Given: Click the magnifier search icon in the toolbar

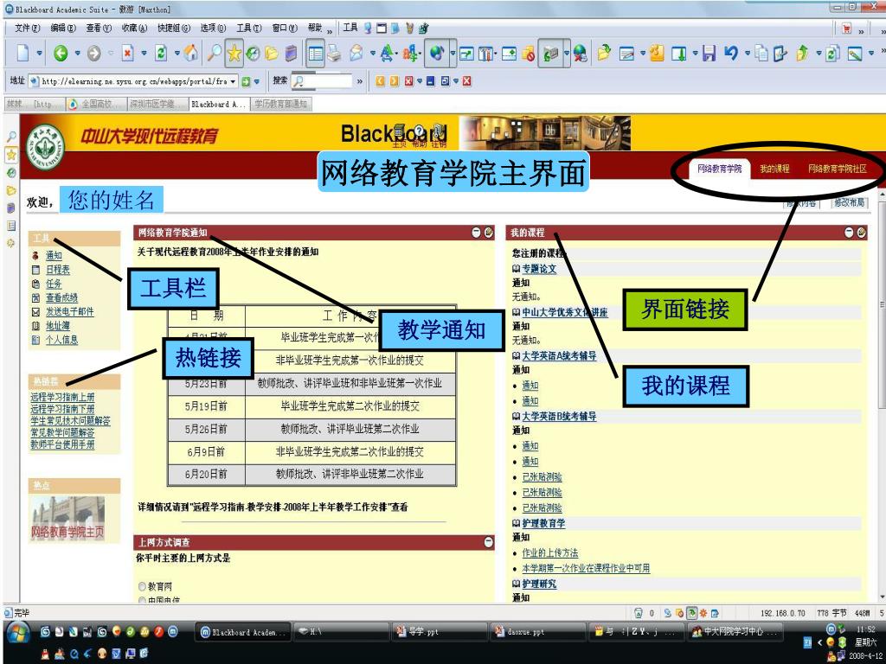Looking at the screenshot, I should tap(213, 54).
